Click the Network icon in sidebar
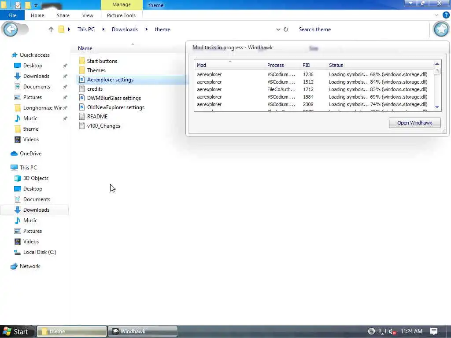This screenshot has width=451, height=338. (14, 266)
